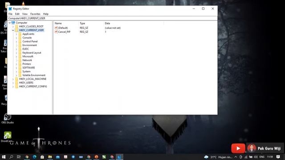Launch Microsoft Edge from the taskbar
Screen dimensions: 285x160
[x=35, y=157]
